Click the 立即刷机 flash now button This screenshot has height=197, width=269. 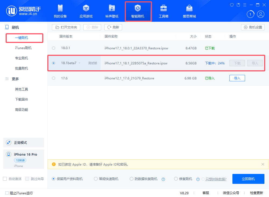coord(248,179)
